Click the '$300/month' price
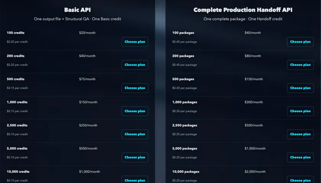 [x=254, y=102]
